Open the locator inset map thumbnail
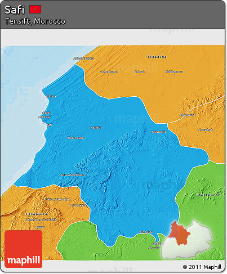Viewport: 227px width, 274px height. click(x=187, y=240)
